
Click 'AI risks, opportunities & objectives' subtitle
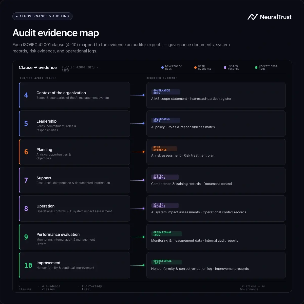(53, 156)
